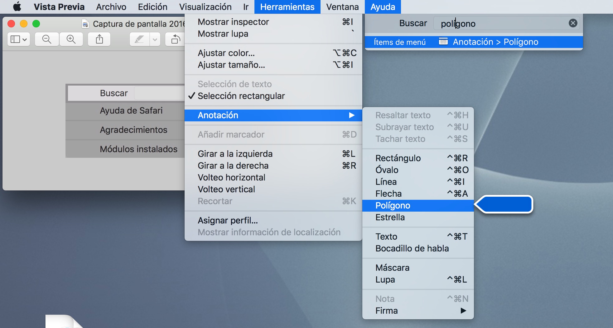Click the zoom in magnifier icon

71,39
